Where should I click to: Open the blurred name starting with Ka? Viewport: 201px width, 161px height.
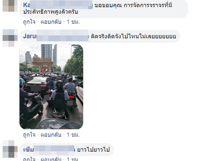(58, 5)
